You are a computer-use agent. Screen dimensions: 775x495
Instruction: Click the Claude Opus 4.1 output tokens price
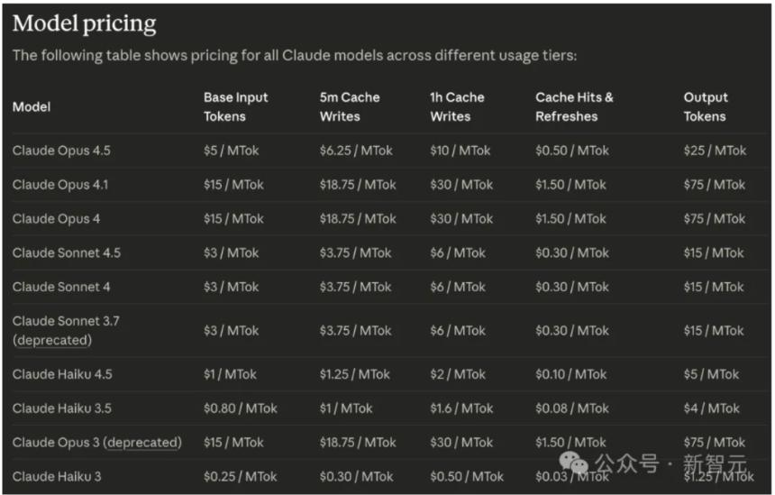(x=715, y=185)
